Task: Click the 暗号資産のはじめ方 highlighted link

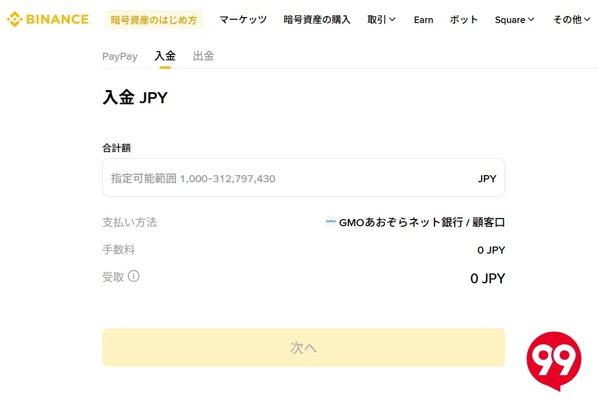Action: 154,19
